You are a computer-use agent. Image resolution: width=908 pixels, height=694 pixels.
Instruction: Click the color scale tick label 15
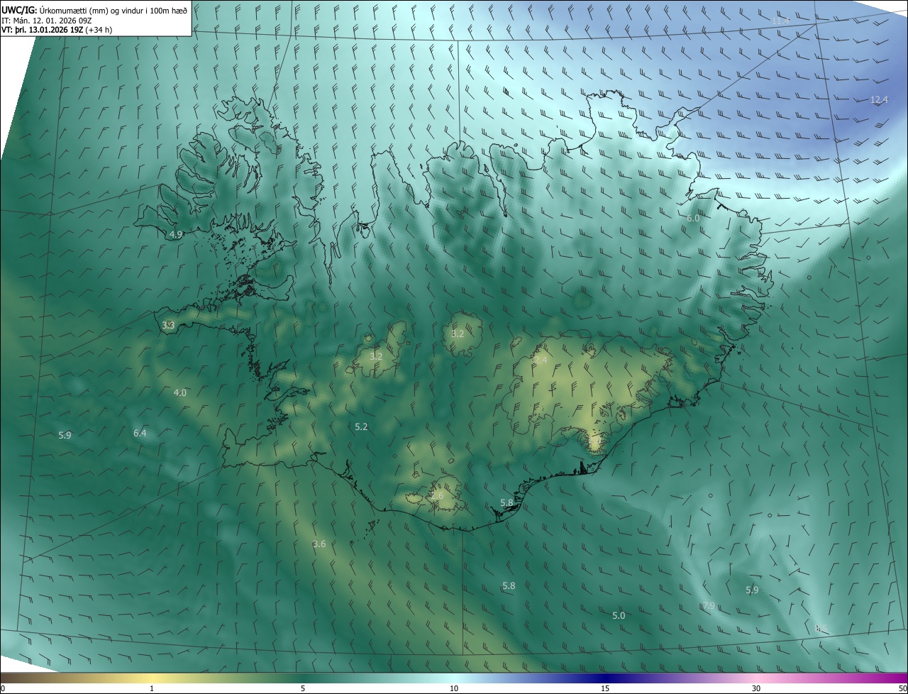click(605, 688)
